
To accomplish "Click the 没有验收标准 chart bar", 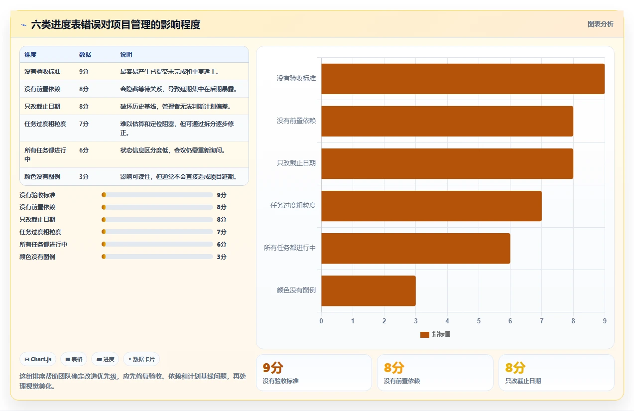I will (x=463, y=79).
